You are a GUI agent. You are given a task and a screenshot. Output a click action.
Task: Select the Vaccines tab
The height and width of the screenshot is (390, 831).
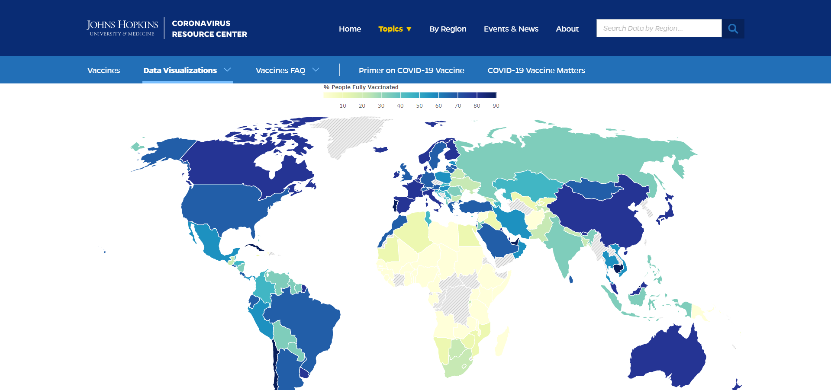click(x=103, y=70)
